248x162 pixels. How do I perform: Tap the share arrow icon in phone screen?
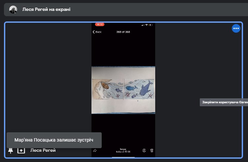click(95, 150)
